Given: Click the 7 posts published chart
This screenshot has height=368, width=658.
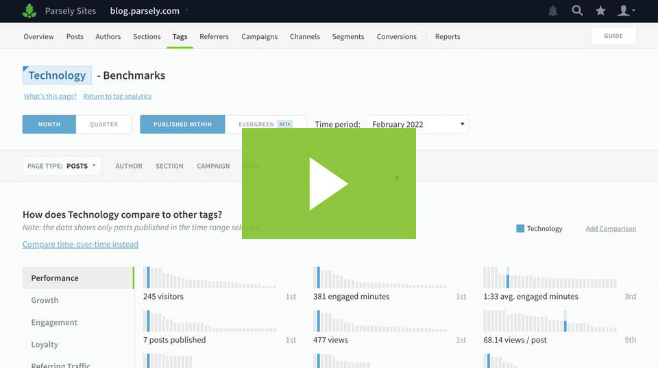Looking at the screenshot, I should [x=210, y=321].
